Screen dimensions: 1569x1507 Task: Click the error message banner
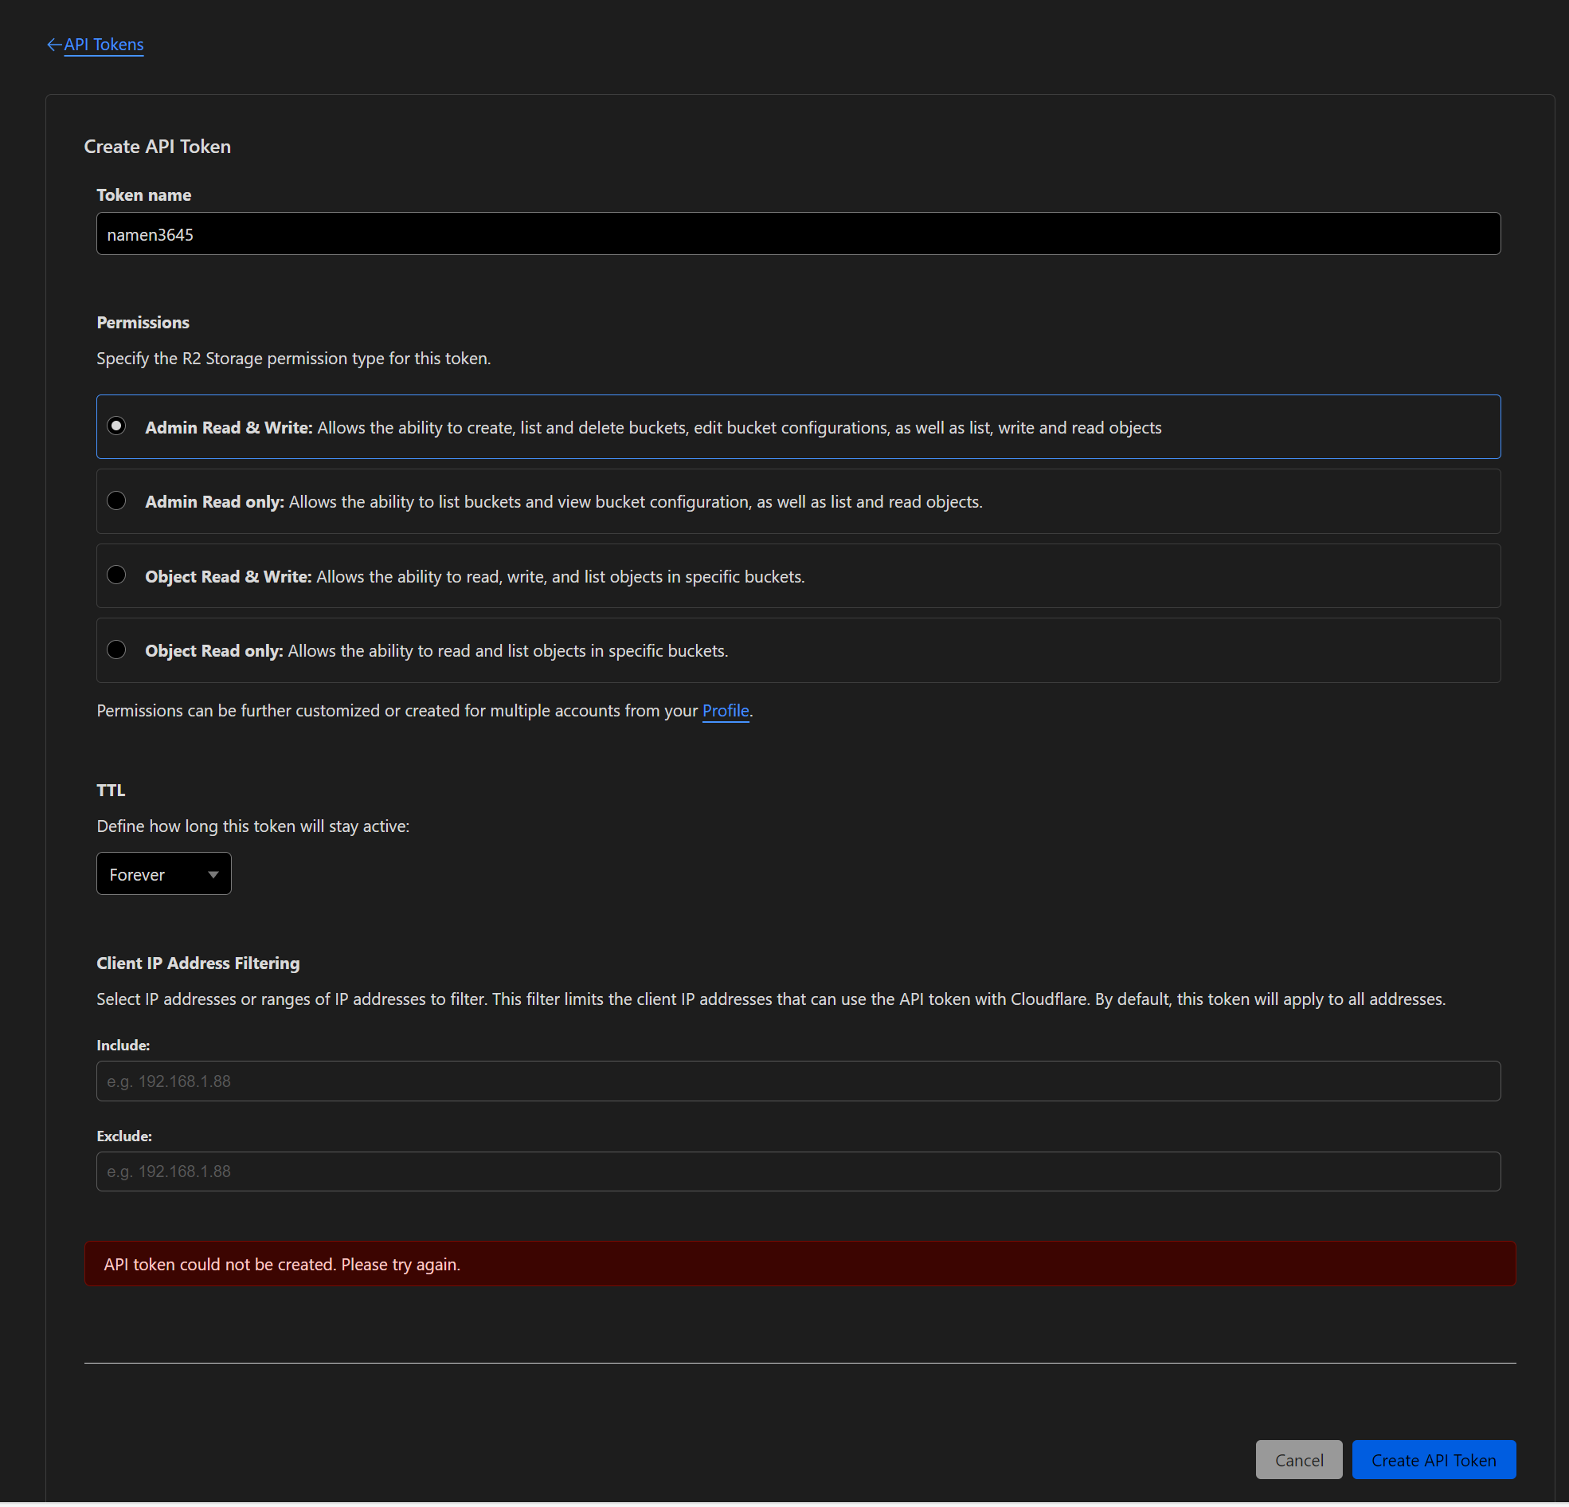pos(800,1263)
